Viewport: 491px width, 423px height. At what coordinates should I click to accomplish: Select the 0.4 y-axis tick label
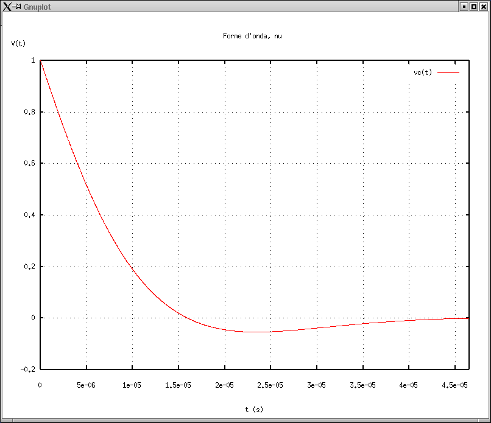point(29,215)
